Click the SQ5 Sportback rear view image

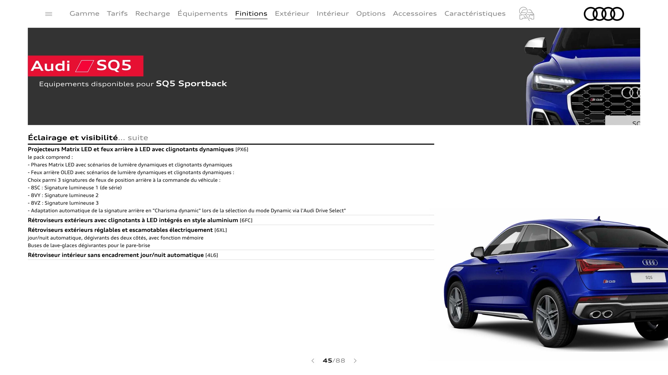pos(556,282)
